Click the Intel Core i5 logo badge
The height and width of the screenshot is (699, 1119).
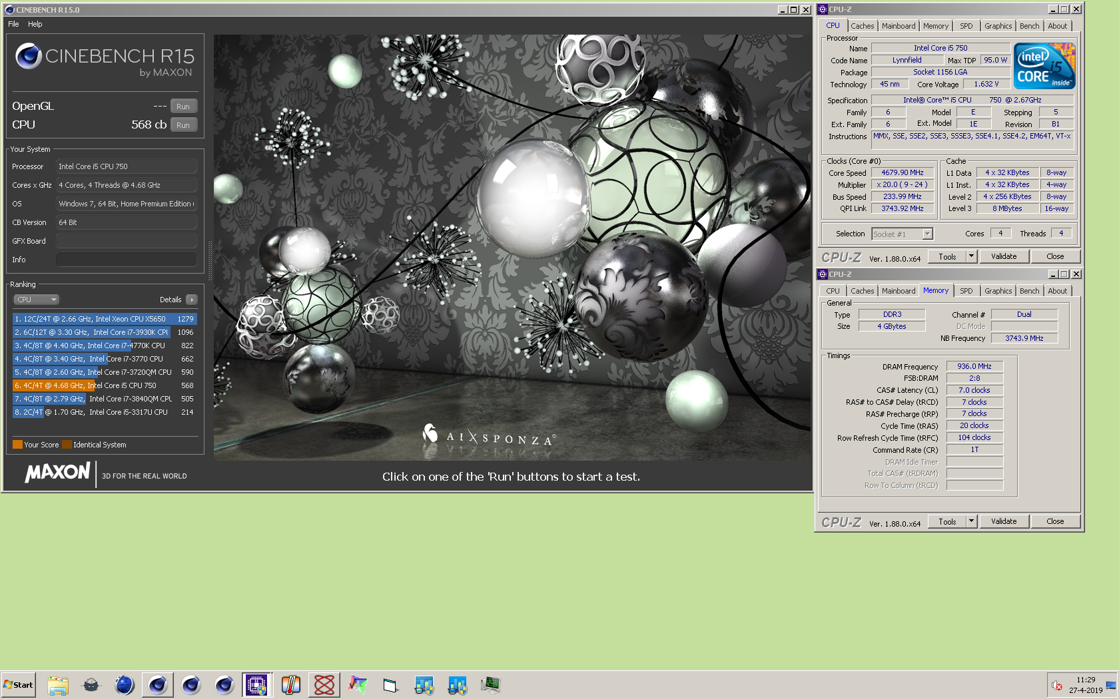(1044, 66)
